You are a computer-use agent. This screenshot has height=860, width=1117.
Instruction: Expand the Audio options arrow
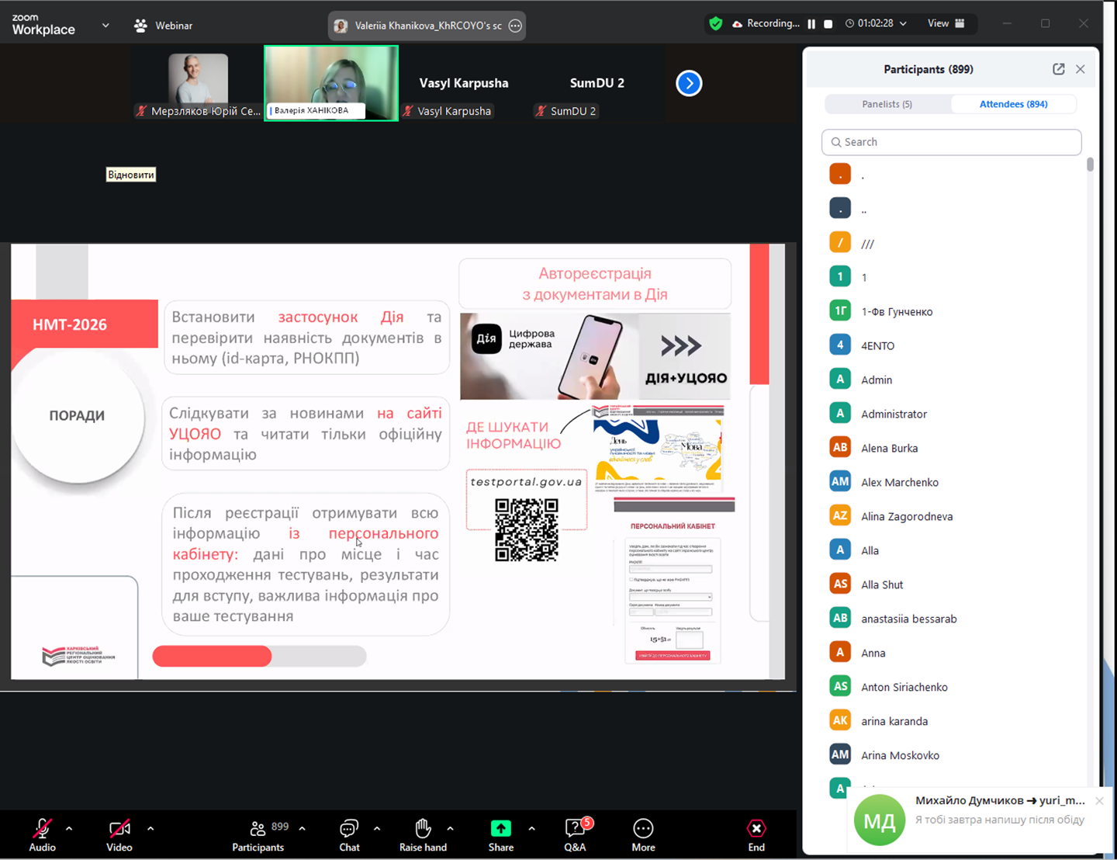click(x=69, y=829)
